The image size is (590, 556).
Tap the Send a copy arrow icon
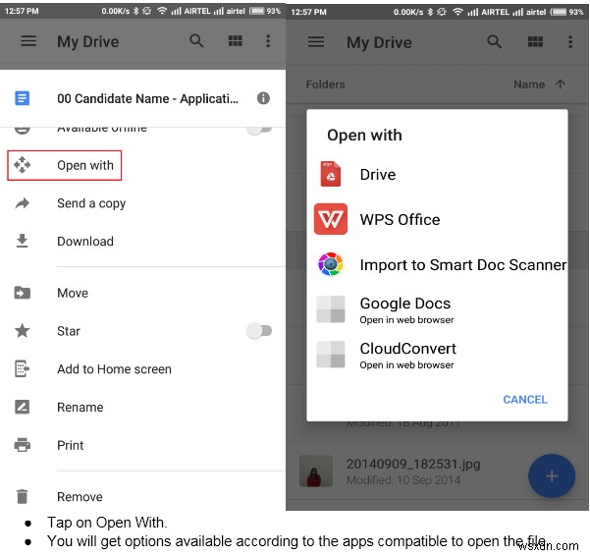[23, 203]
